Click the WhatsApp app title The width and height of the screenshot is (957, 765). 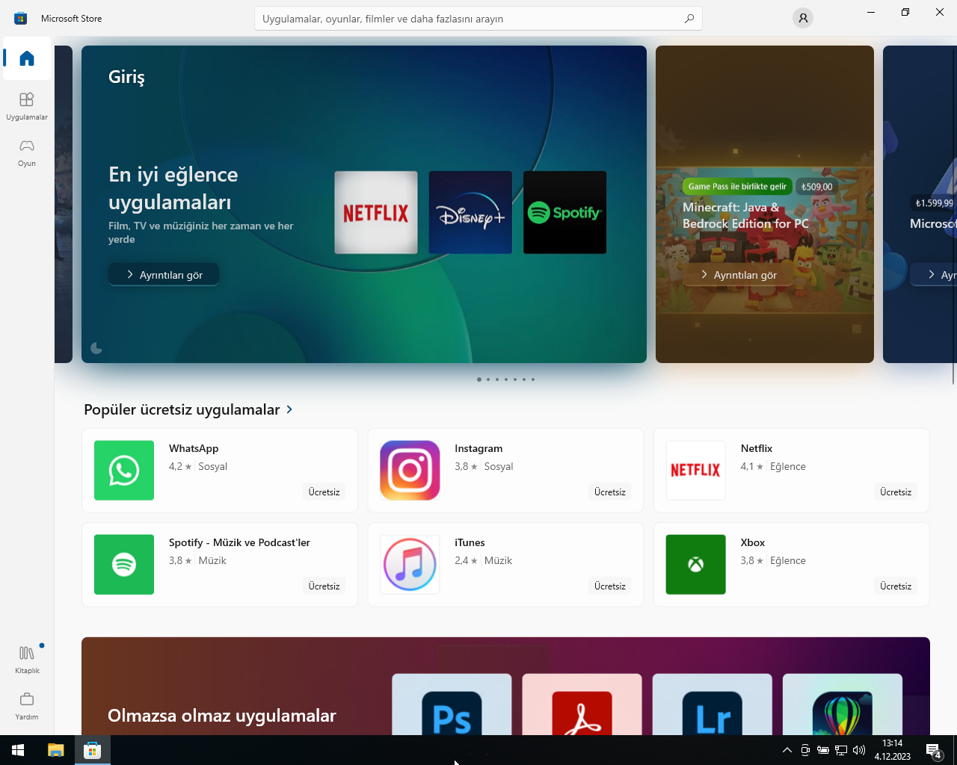point(194,448)
